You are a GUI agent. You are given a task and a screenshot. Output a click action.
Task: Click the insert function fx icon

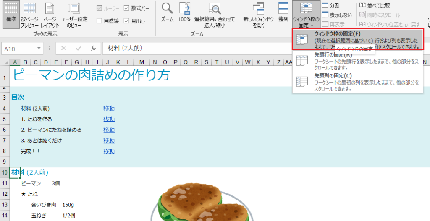pos(93,49)
